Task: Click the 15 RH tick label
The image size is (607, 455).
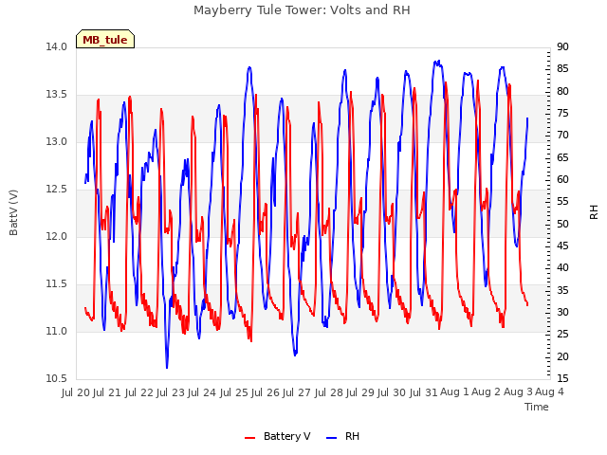Action: [562, 379]
